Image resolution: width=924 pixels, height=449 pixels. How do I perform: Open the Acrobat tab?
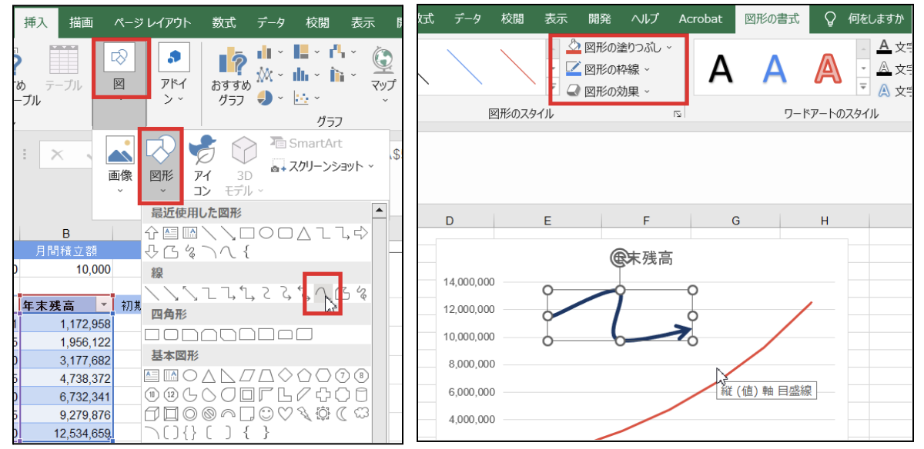701,18
